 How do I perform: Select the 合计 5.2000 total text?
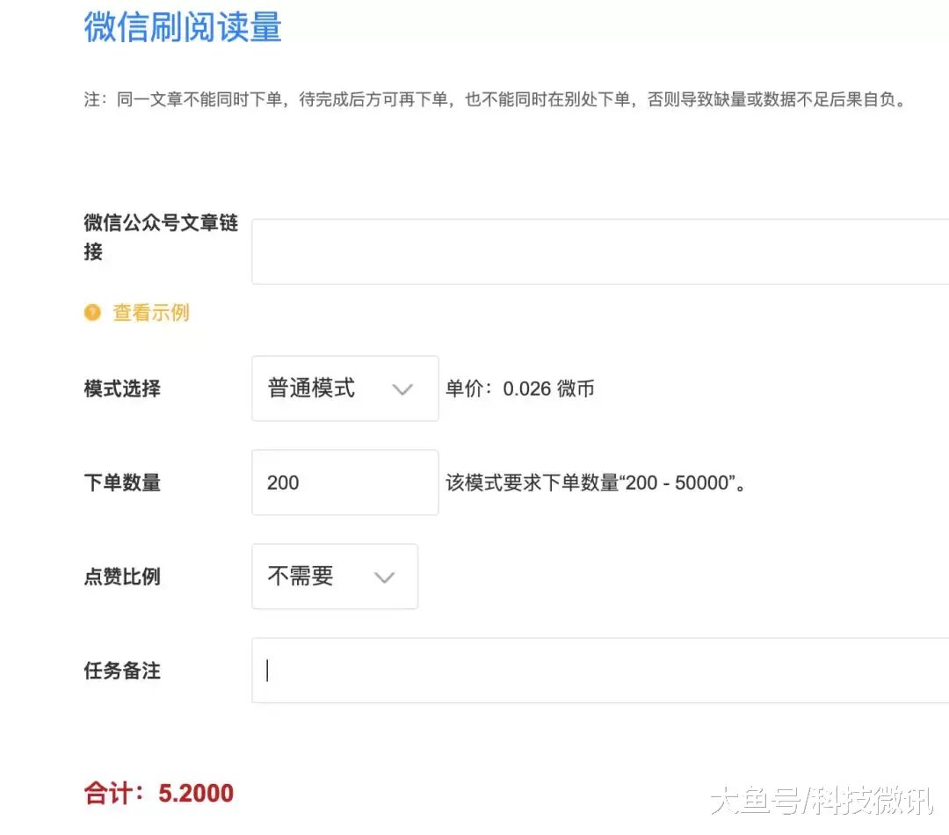coord(159,794)
